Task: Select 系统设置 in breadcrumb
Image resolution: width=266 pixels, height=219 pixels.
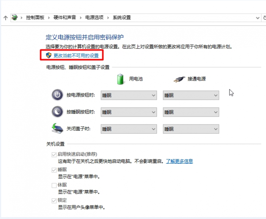Action: tap(122, 17)
